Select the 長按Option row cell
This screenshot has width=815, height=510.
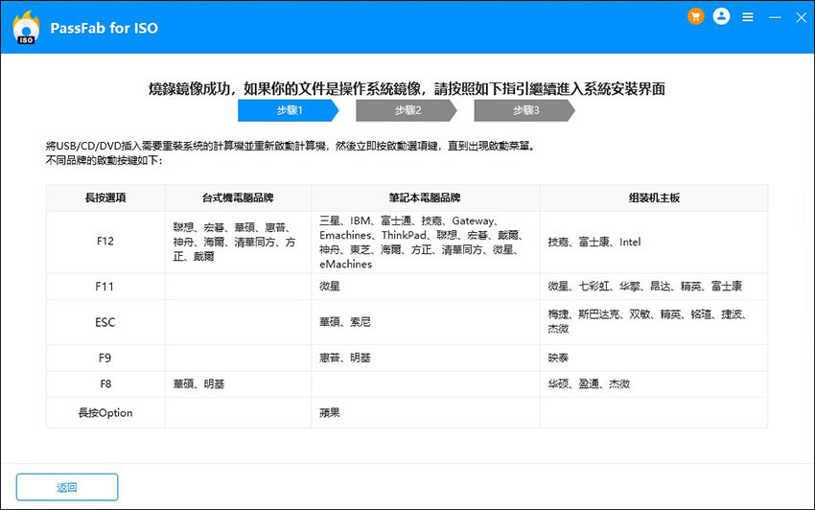(x=105, y=413)
